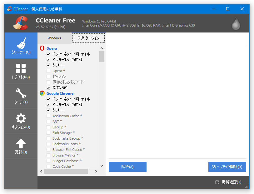Uncheck Opera インターネットの履歴 checkbox
Screen dimensions: 254x194
[x=48, y=60]
